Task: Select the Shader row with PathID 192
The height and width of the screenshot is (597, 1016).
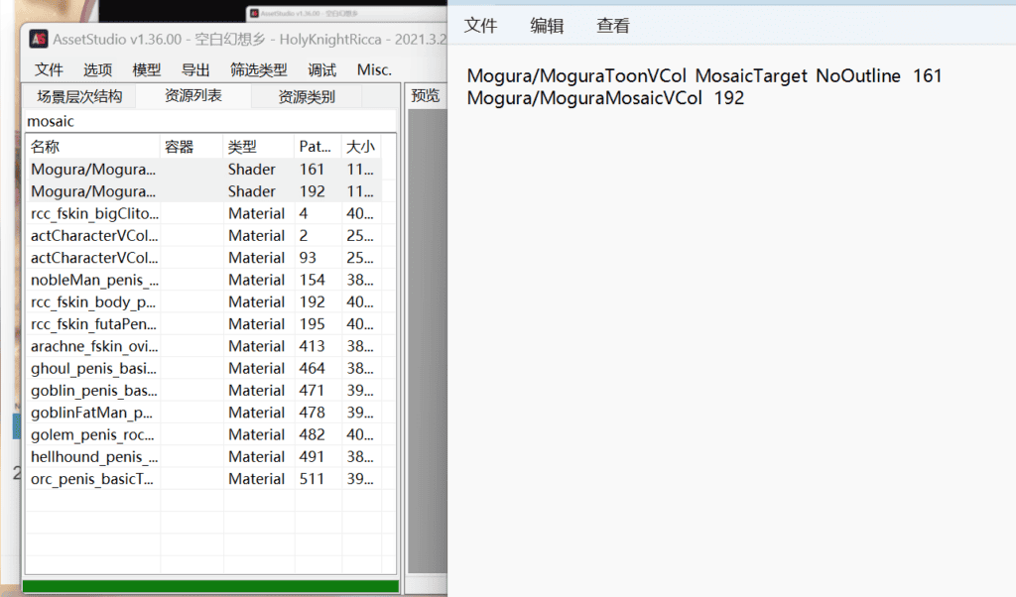Action: coord(204,191)
